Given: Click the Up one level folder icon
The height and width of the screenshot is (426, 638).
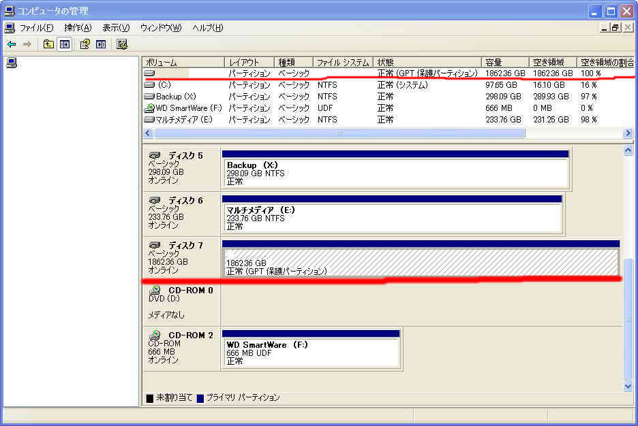Looking at the screenshot, I should click(x=48, y=44).
